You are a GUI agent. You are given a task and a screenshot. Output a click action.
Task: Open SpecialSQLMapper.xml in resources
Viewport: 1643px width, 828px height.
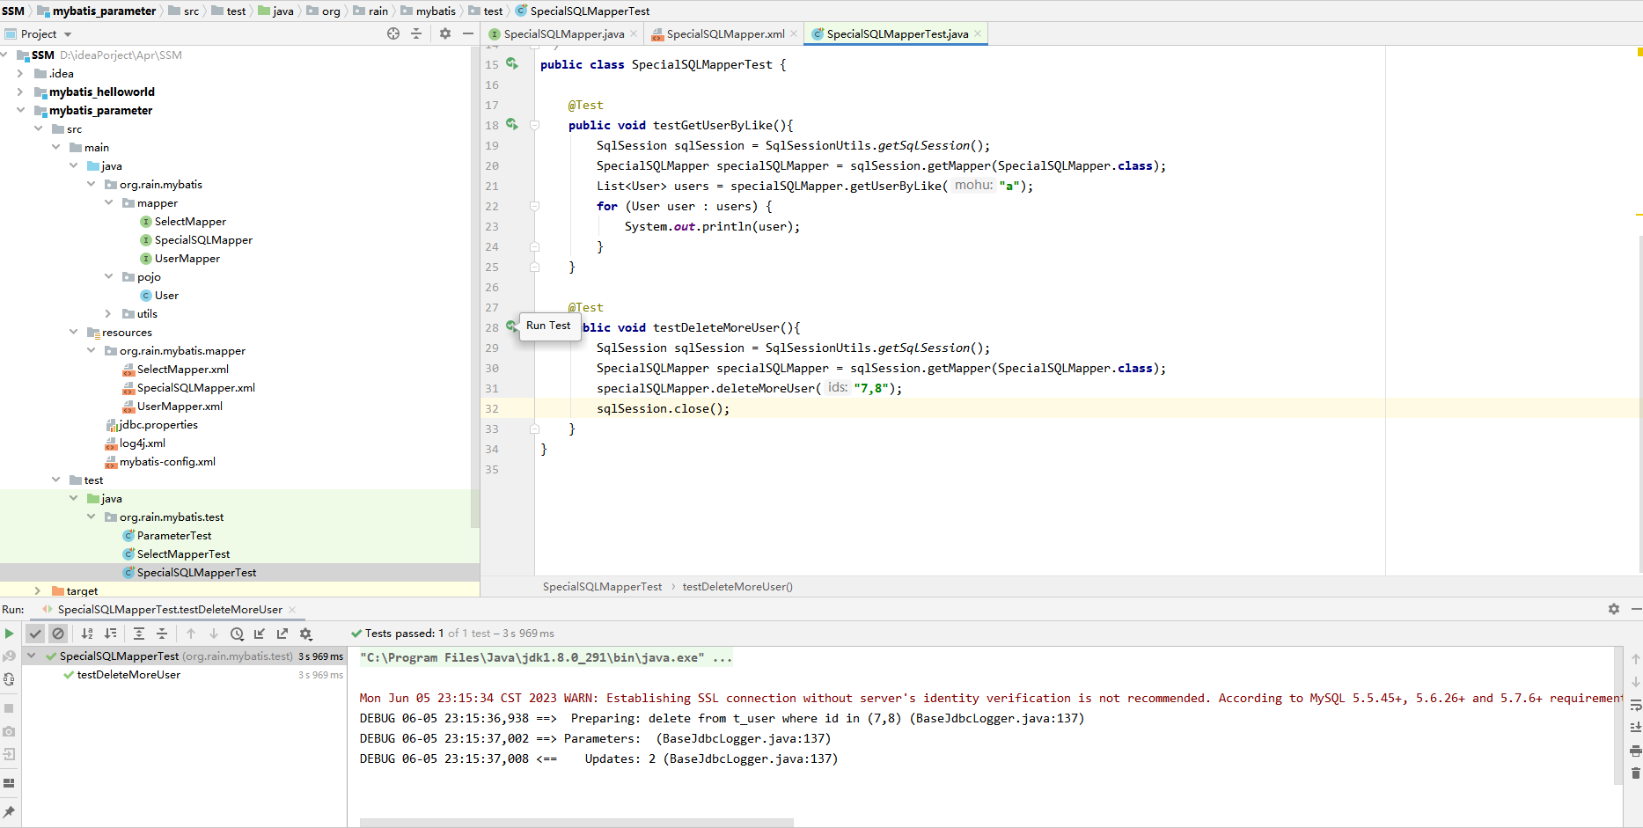(195, 387)
